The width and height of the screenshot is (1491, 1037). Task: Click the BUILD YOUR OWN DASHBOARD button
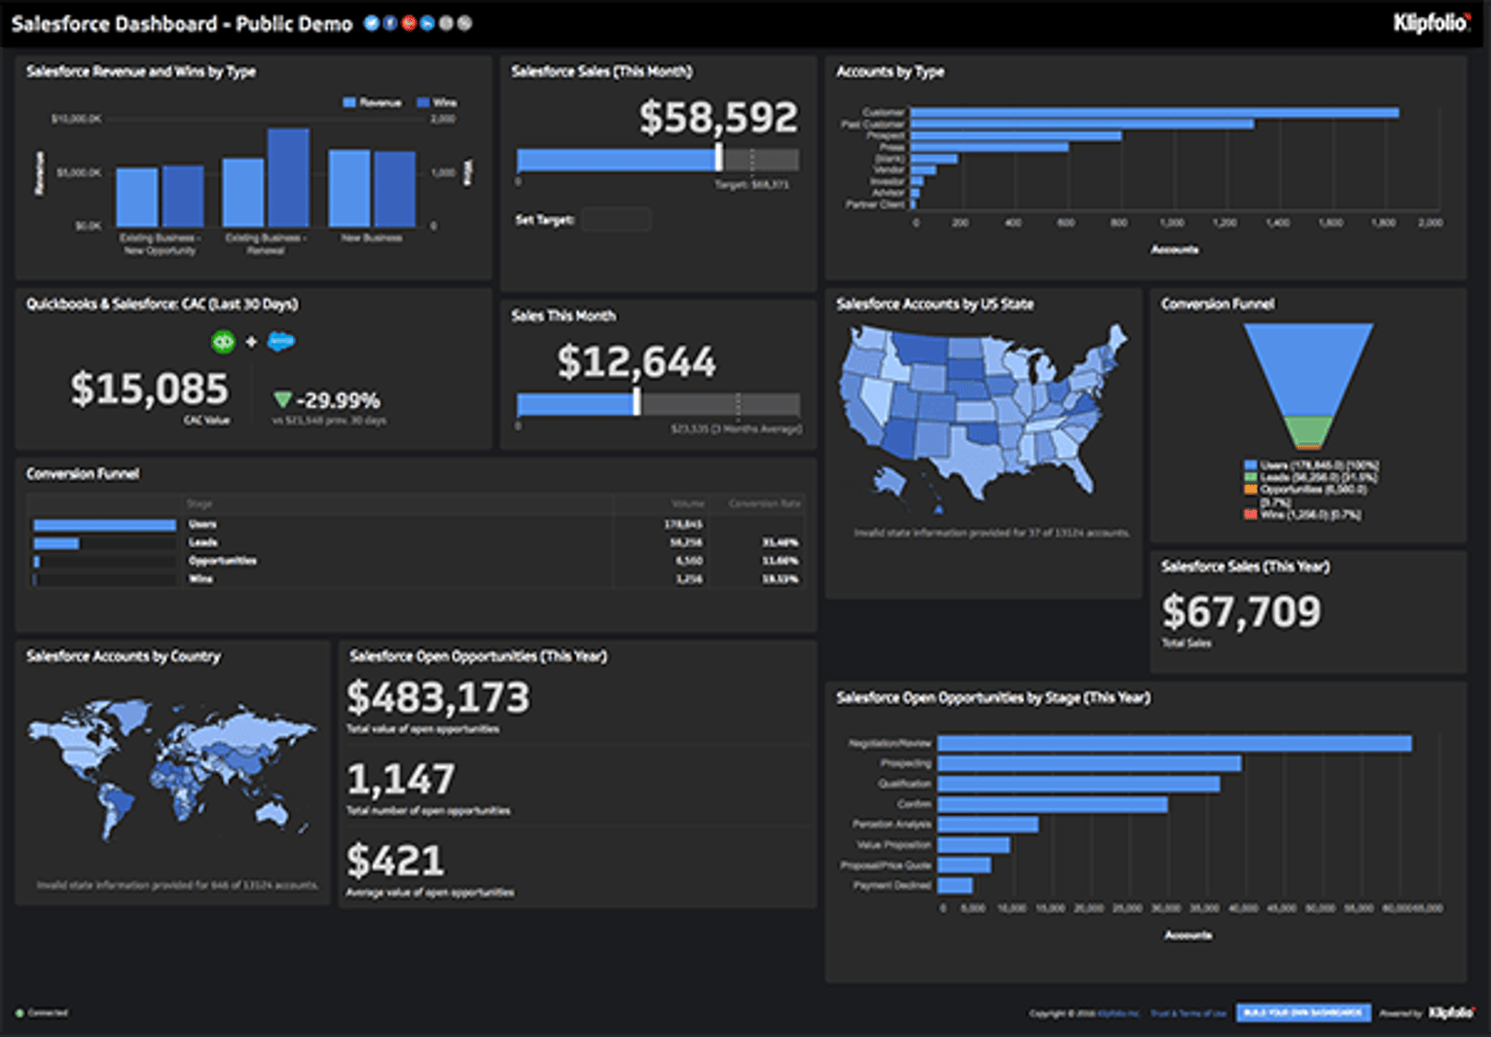pos(1304,1012)
